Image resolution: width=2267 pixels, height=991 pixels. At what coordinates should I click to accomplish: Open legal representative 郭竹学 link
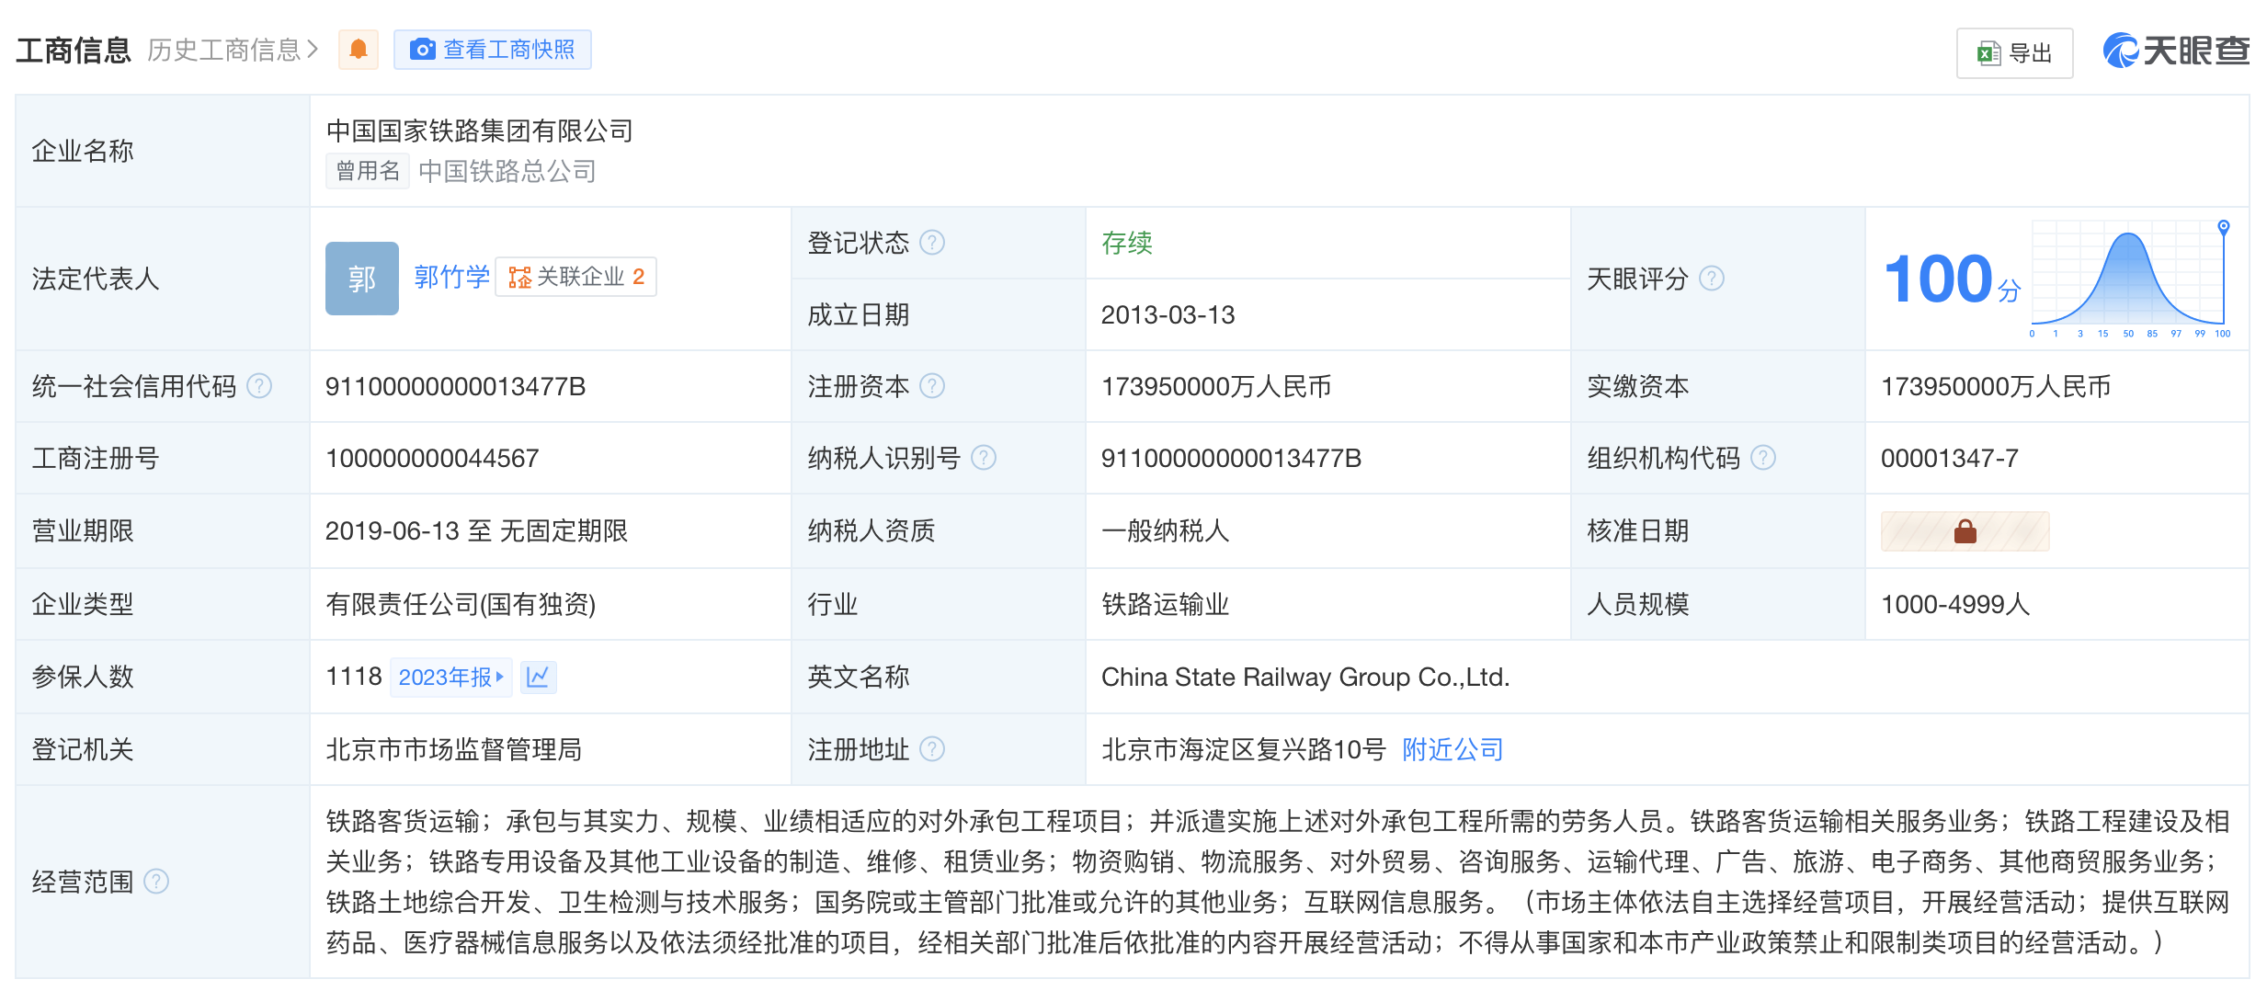451,277
